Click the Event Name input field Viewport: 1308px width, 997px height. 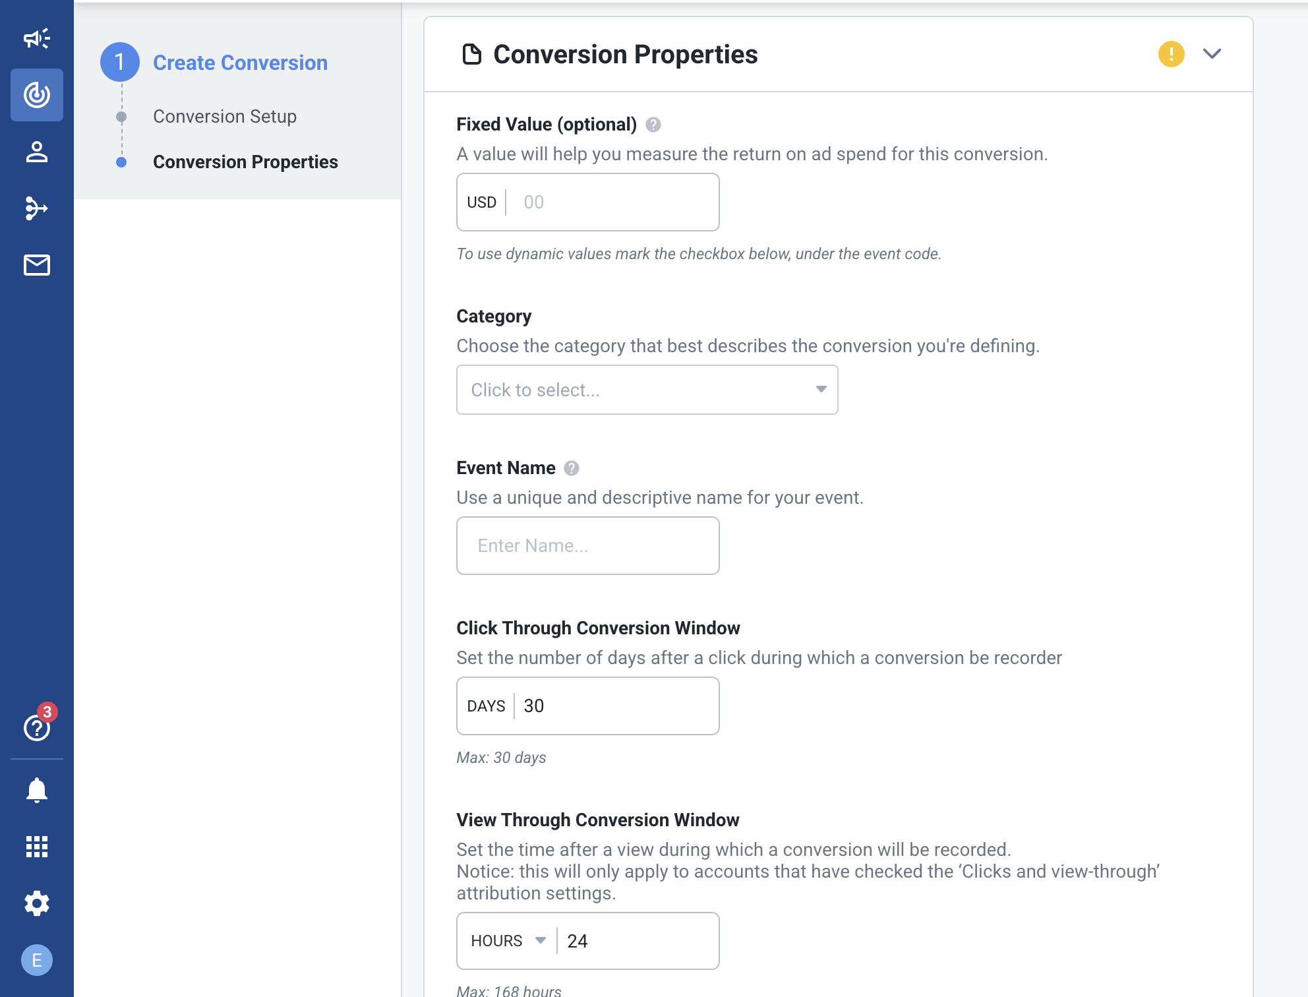click(587, 546)
